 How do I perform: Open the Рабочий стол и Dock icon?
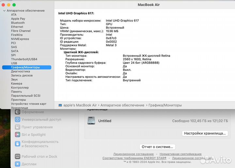[x=18, y=157]
